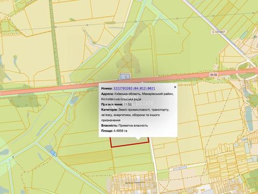Close the parcel info popup

point(175,87)
